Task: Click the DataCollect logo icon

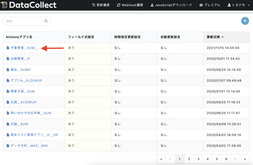Action: click(4, 5)
